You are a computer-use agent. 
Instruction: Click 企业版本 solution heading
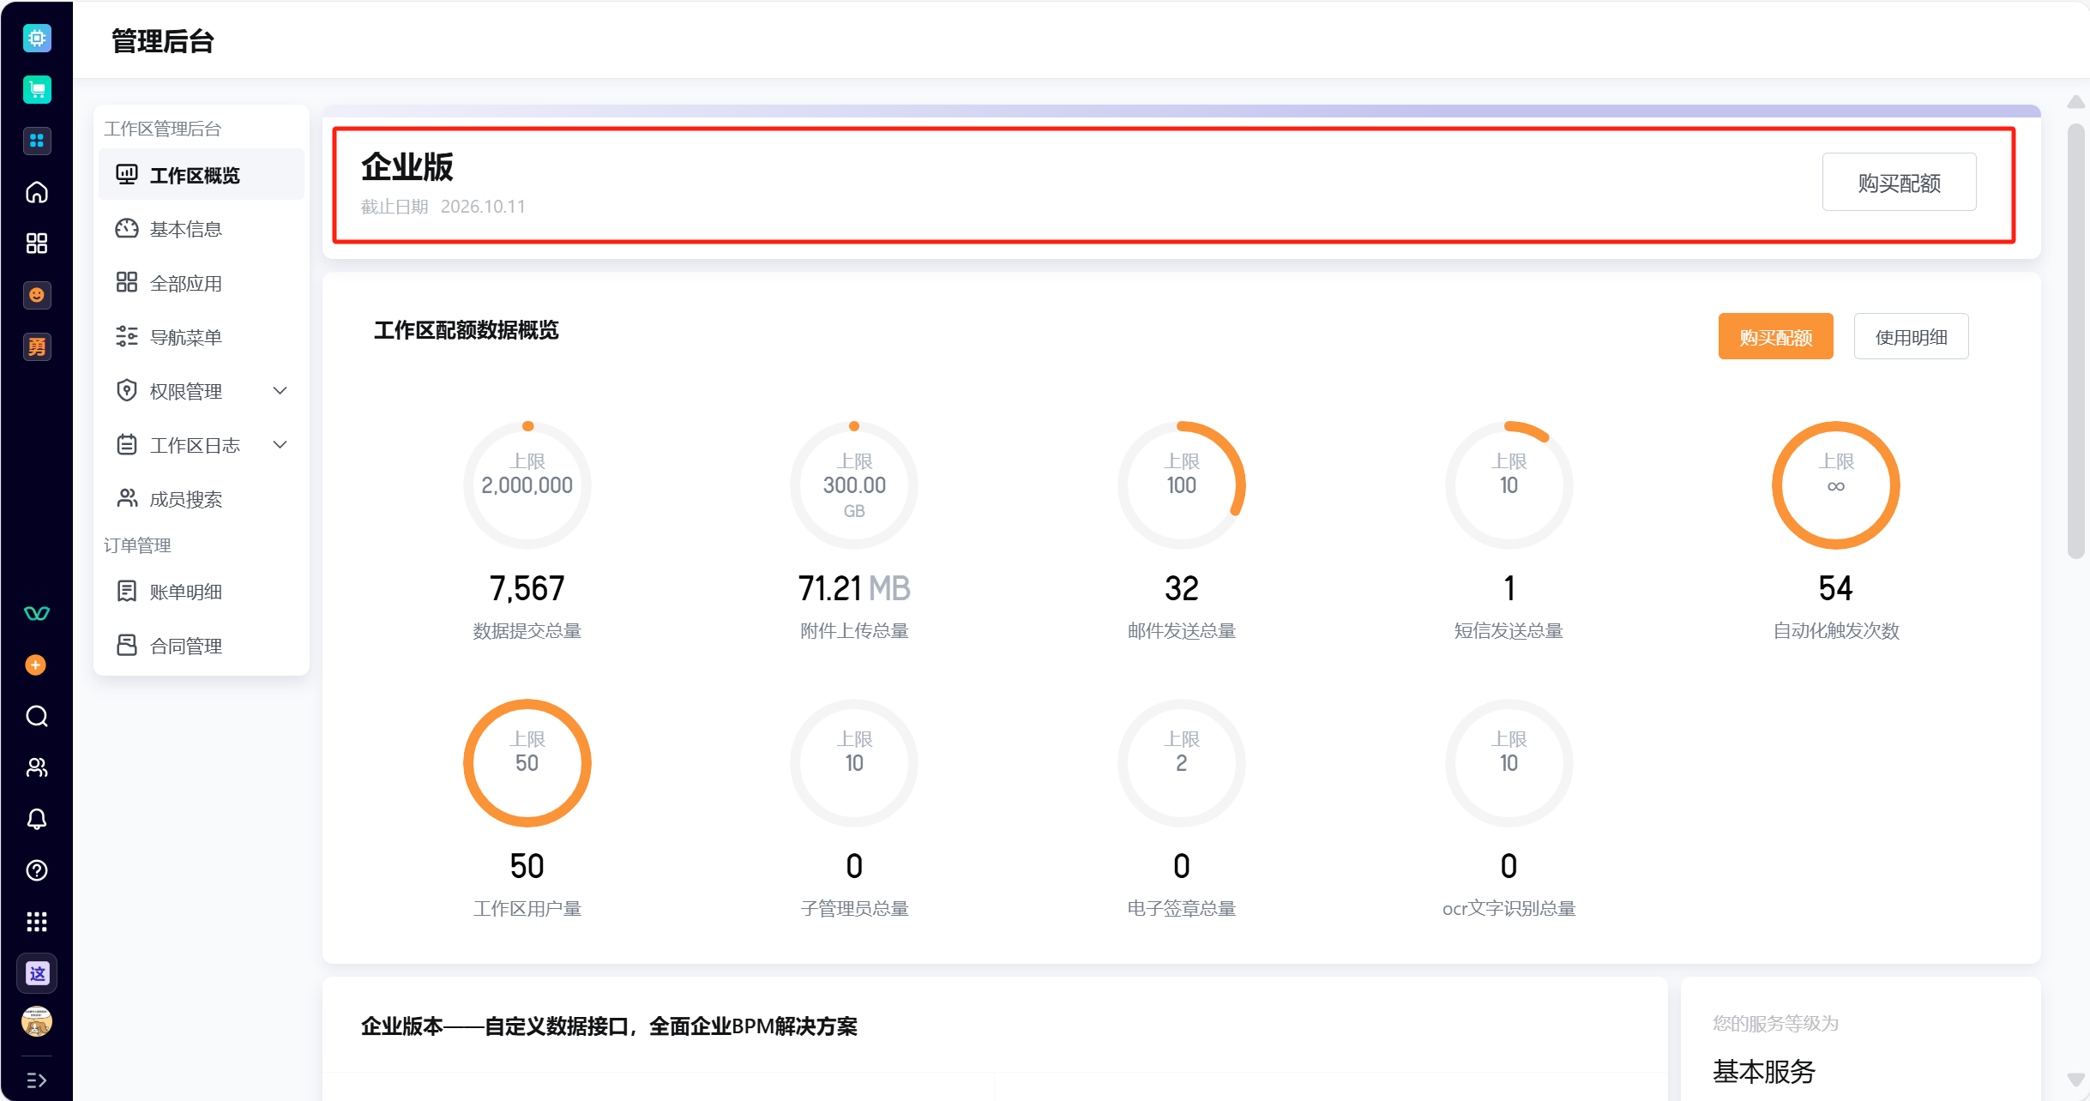[x=609, y=1026]
